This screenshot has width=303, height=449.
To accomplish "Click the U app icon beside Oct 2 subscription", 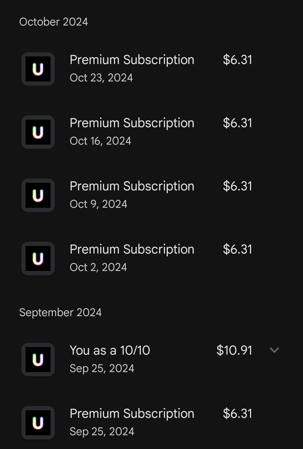I will point(38,258).
